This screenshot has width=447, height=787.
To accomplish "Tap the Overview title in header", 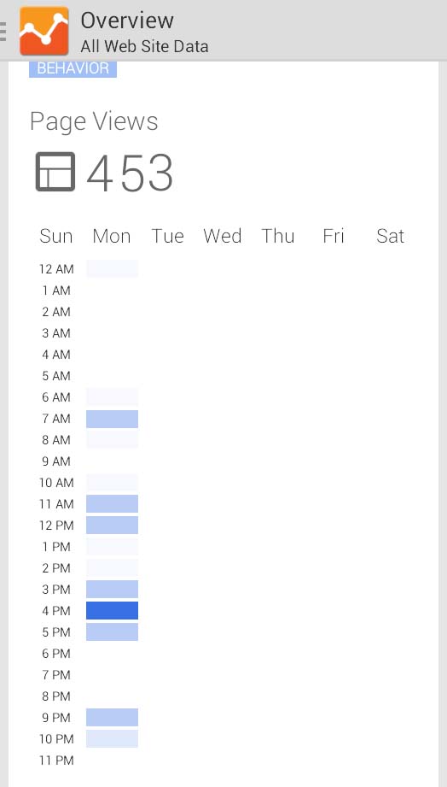I will [x=127, y=21].
